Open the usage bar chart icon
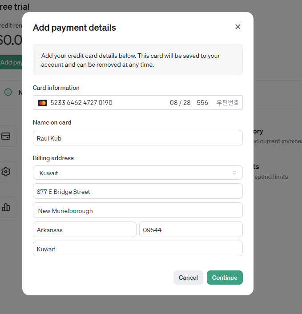This screenshot has width=302, height=314. (x=6, y=207)
